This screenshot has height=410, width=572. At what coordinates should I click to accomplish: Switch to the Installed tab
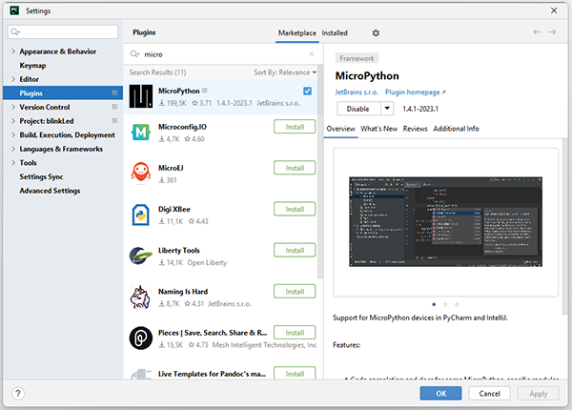[x=335, y=32]
